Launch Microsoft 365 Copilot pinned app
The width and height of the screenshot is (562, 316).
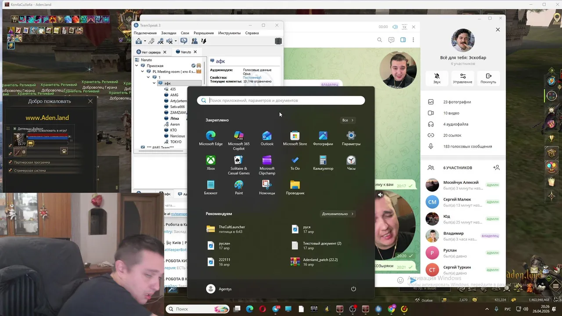[239, 140]
